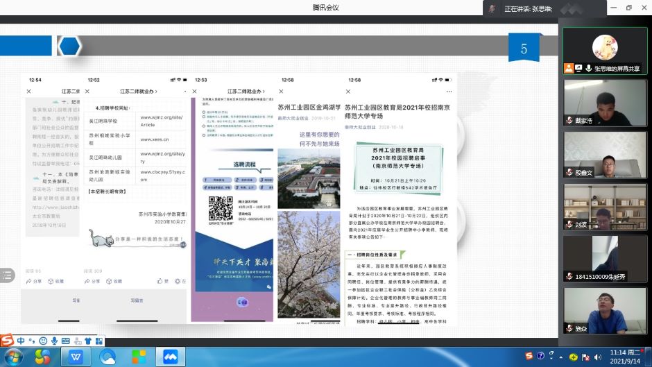Open the Sogou emoji panel

tap(43, 341)
